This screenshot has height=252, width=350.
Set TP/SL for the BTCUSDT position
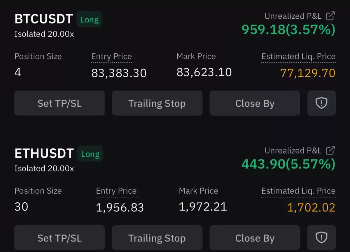pyautogui.click(x=60, y=103)
